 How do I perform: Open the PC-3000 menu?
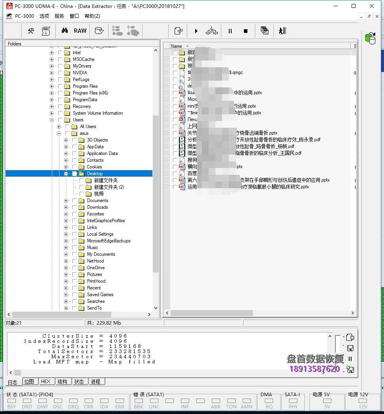click(x=25, y=16)
